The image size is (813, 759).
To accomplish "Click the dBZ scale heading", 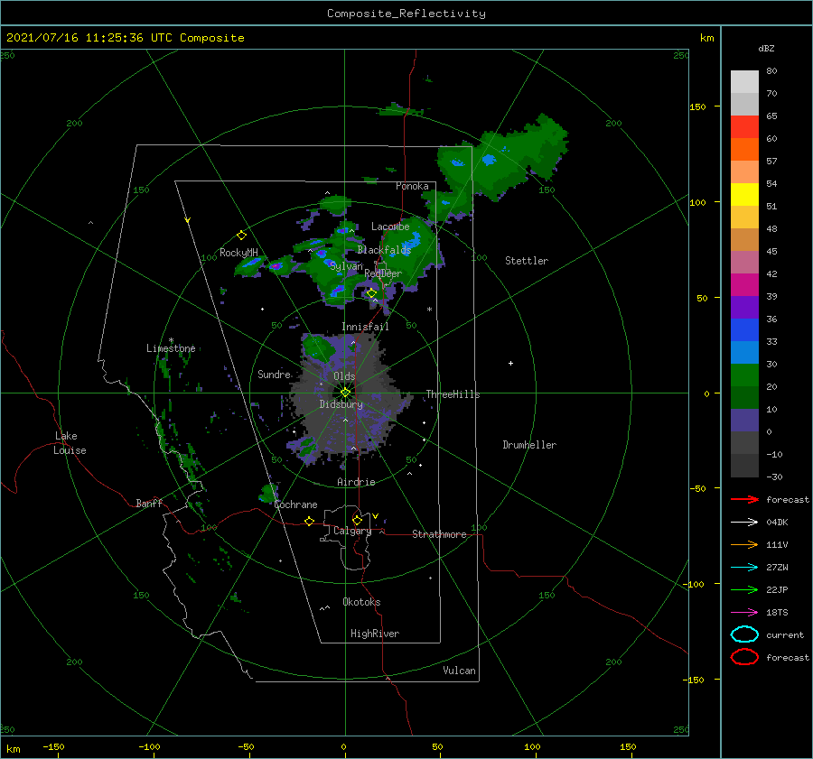I will click(766, 48).
